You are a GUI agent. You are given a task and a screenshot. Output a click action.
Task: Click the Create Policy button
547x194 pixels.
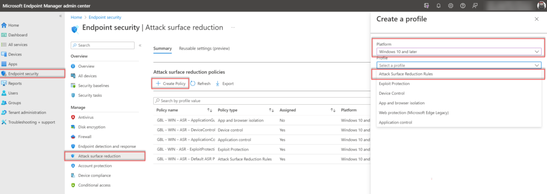tap(170, 84)
